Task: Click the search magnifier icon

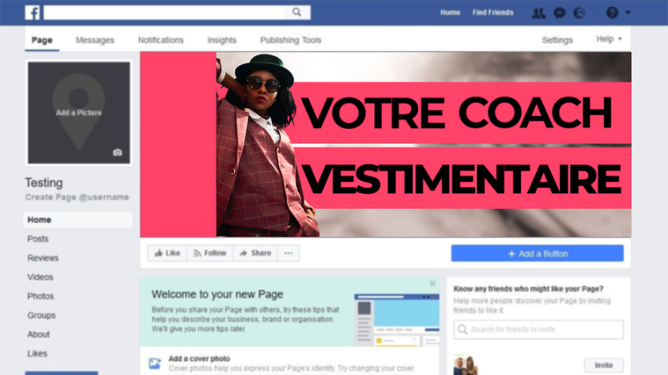Action: [x=297, y=12]
